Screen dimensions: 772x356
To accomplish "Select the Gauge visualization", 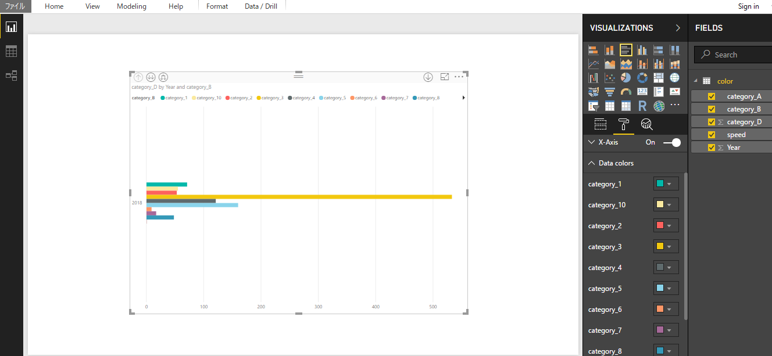I will 626,92.
